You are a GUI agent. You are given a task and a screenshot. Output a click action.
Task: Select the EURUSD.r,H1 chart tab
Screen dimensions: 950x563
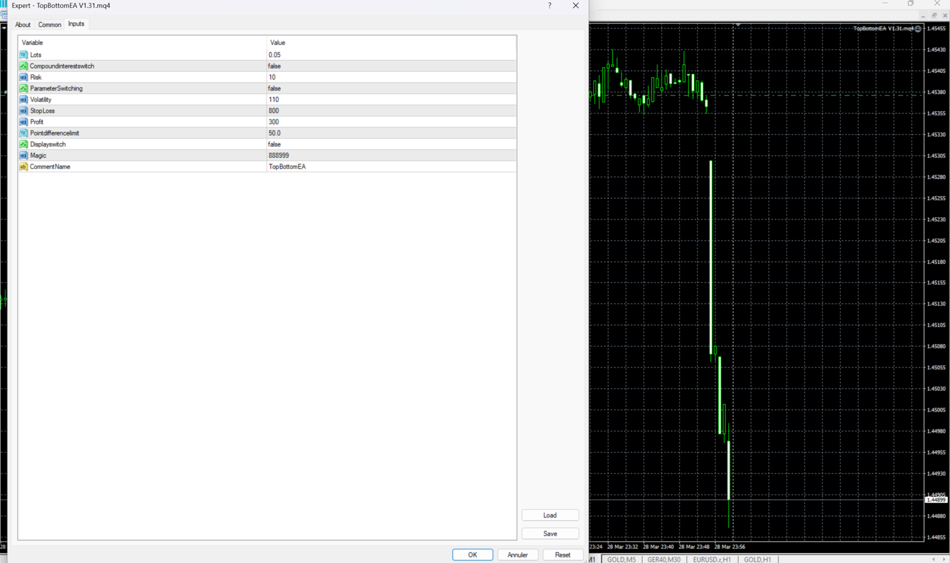click(712, 559)
